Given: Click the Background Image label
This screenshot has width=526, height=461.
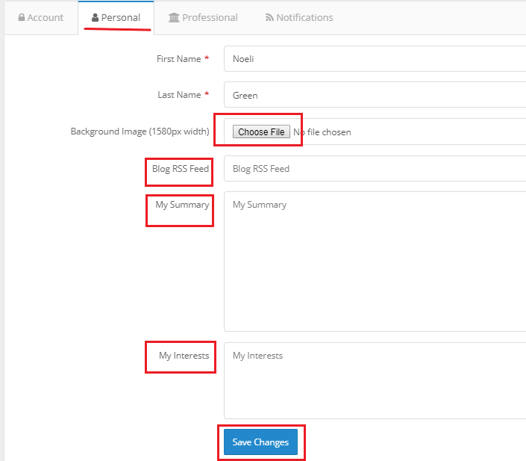Looking at the screenshot, I should (x=140, y=132).
